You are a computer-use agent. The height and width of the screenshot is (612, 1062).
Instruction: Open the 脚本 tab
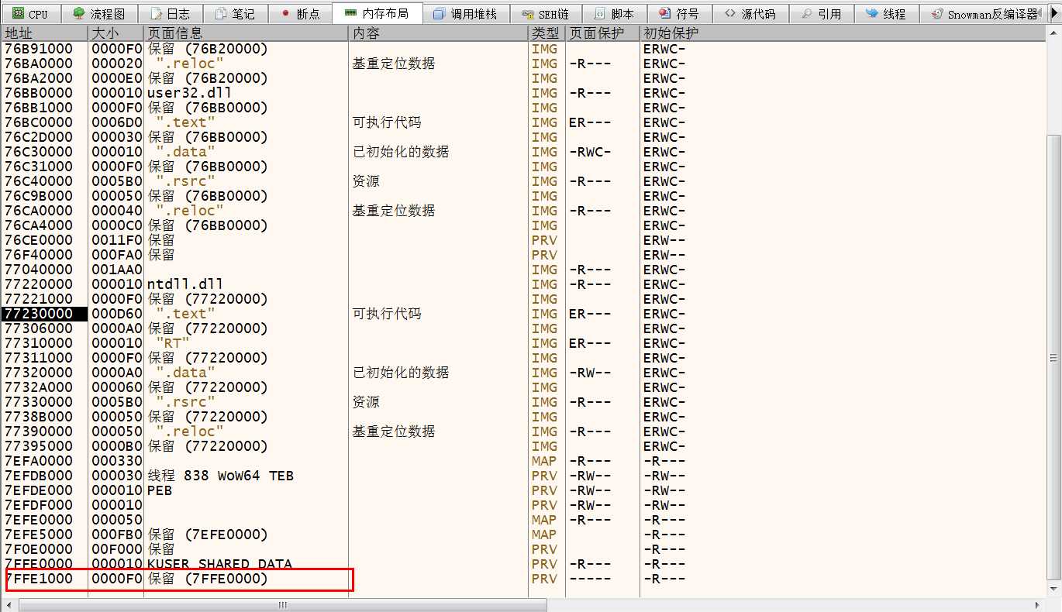pos(614,13)
